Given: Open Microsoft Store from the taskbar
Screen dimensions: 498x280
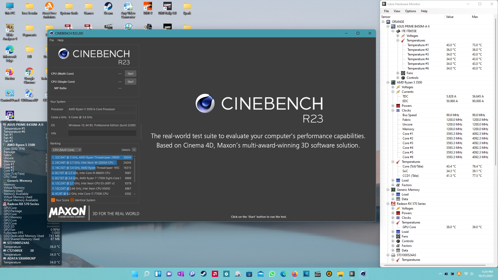Looking at the screenshot, I should (249, 274).
